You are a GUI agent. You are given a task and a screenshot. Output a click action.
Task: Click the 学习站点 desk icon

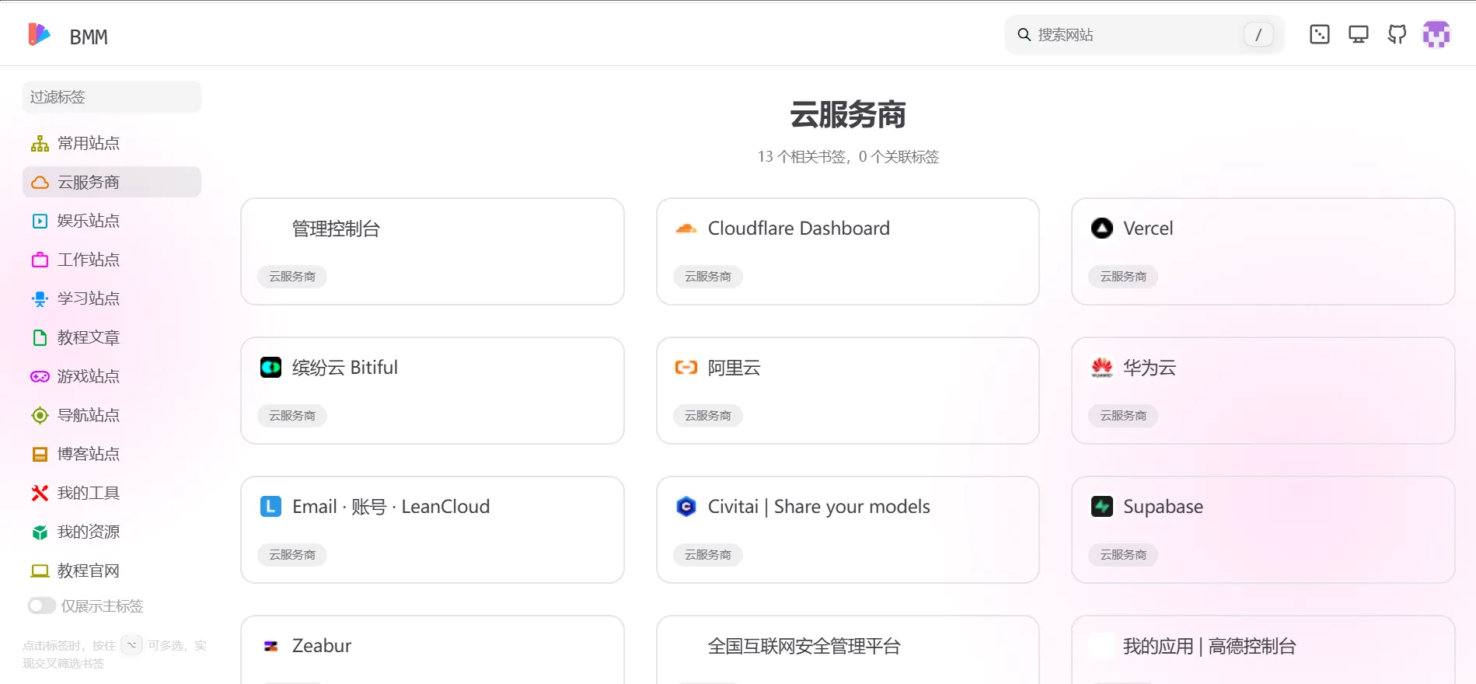(40, 298)
